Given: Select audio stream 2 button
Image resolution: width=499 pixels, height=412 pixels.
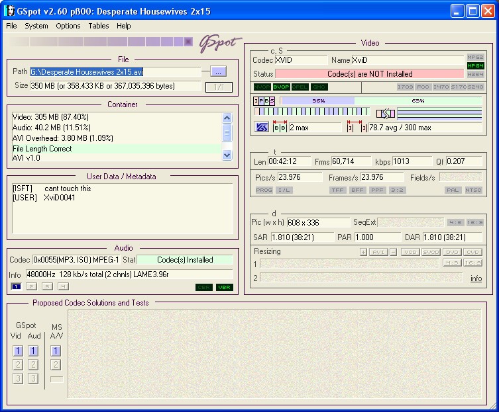Looking at the screenshot, I should tap(31, 286).
